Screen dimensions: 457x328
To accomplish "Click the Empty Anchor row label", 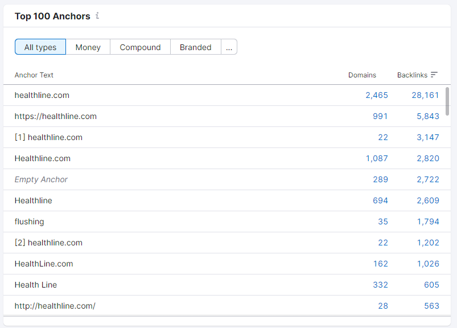I will [41, 179].
